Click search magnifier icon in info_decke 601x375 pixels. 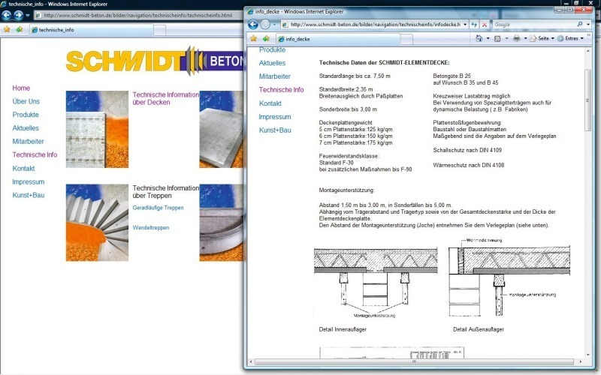pyautogui.click(x=580, y=24)
